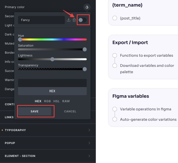The image size is (178, 163).
Task: Click the HEX value field
Action: (52, 91)
